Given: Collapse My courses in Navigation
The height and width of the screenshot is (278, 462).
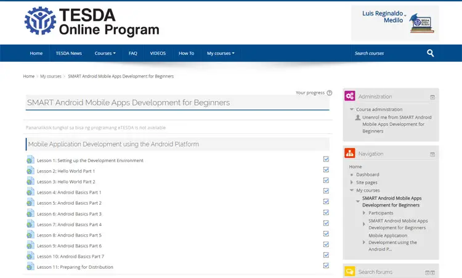Looking at the screenshot, I should (x=352, y=190).
